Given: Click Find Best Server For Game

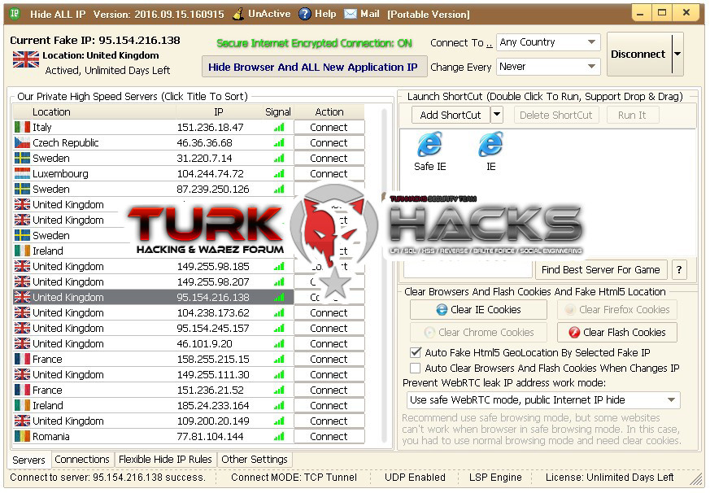Looking at the screenshot, I should (x=601, y=269).
